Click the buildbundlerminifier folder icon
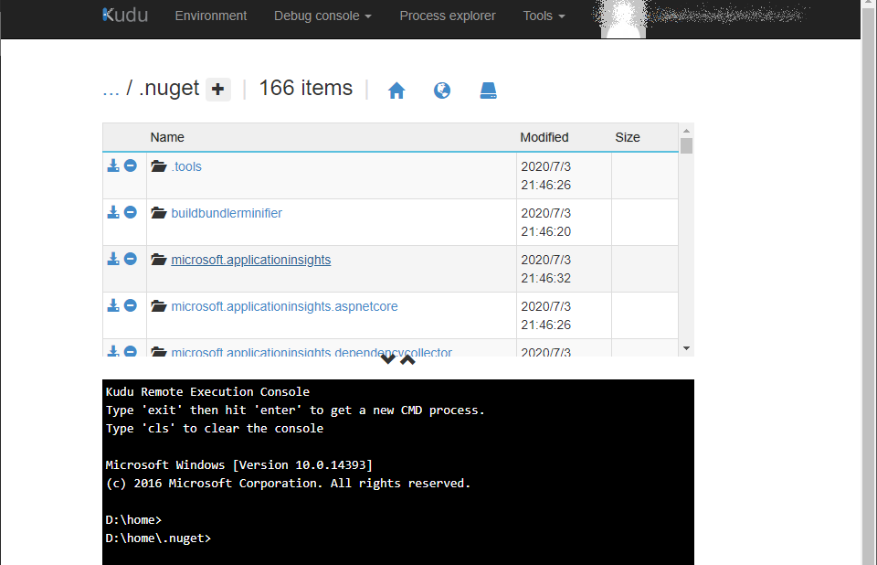 click(159, 213)
